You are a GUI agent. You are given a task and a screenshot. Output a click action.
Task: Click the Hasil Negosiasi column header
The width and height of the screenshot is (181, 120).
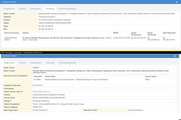coord(169,32)
